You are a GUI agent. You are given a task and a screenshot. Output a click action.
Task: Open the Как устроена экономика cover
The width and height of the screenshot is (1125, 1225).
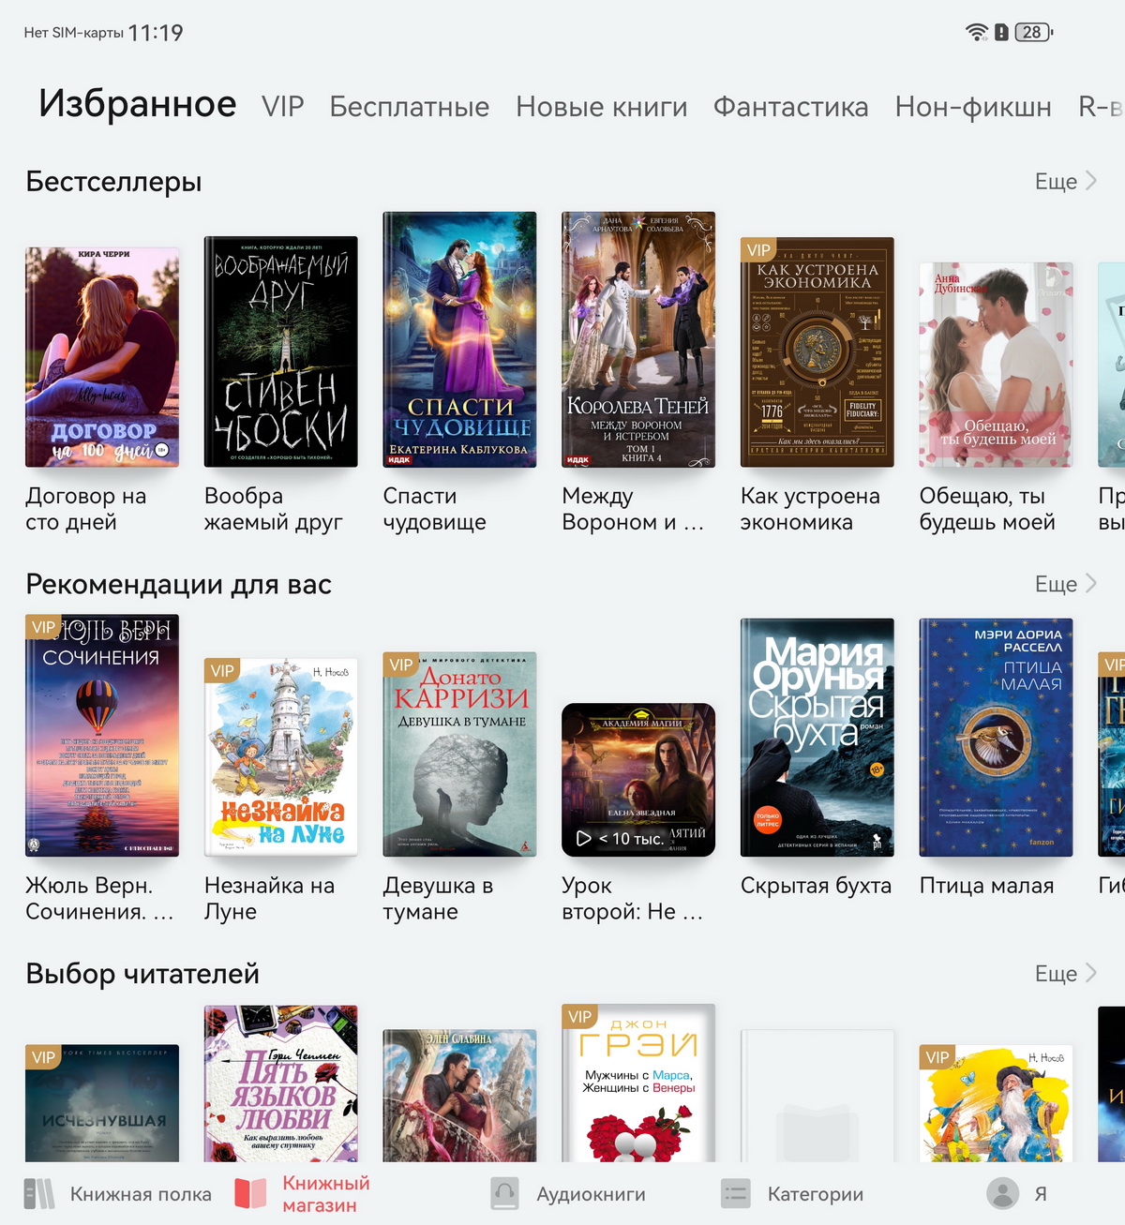click(x=817, y=352)
